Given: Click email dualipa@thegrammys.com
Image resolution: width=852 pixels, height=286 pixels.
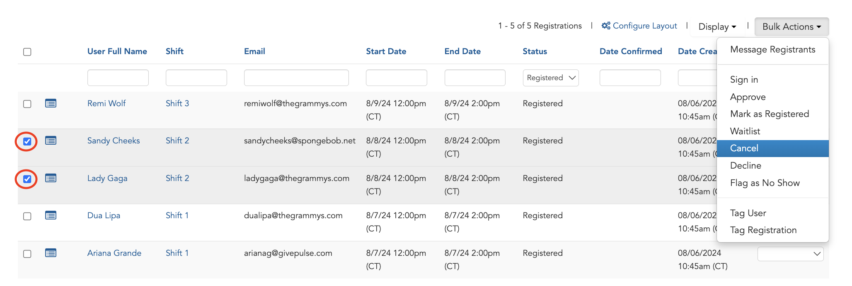Looking at the screenshot, I should coord(293,215).
